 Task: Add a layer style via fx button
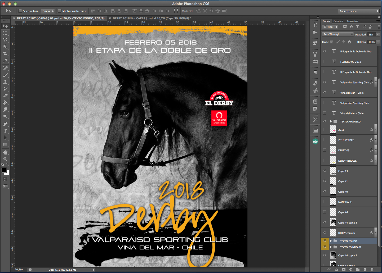(337, 270)
